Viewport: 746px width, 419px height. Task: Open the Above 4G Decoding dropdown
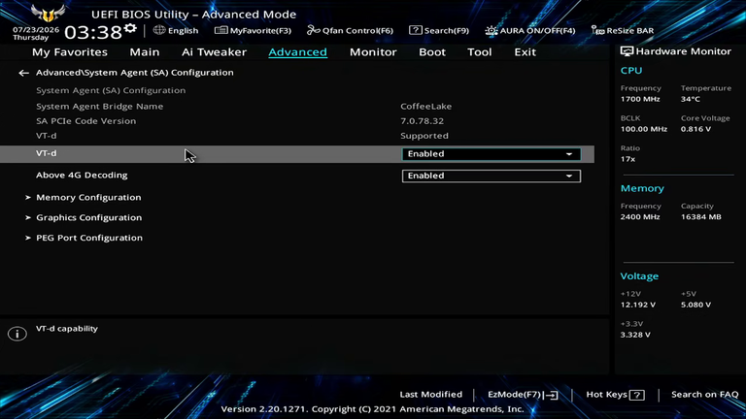pos(491,176)
